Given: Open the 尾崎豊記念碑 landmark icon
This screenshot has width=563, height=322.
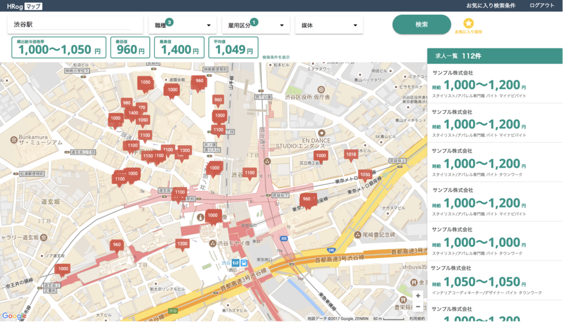Looking at the screenshot, I should click(357, 235).
